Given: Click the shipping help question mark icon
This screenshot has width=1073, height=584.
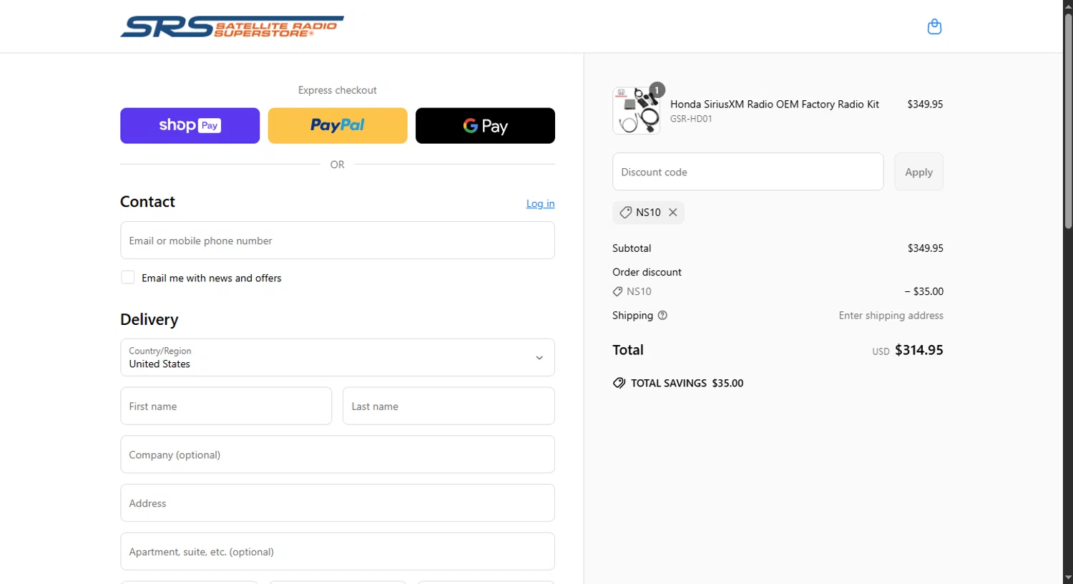Looking at the screenshot, I should point(662,316).
